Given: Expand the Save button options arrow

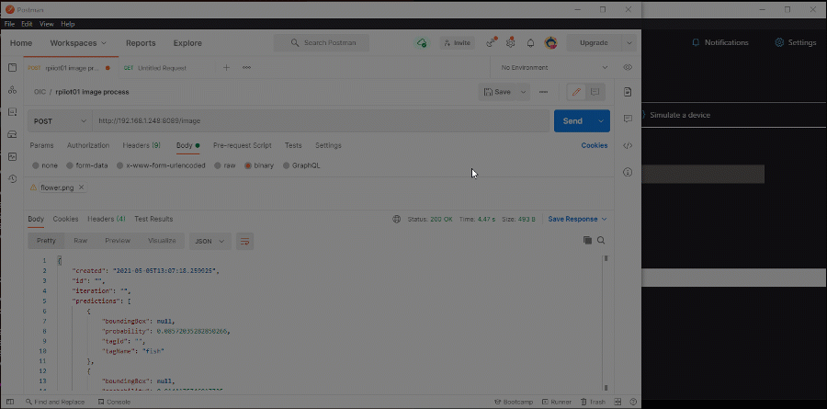Looking at the screenshot, I should 523,92.
